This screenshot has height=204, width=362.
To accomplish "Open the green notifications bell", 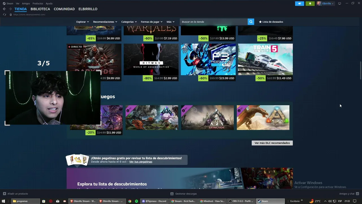I will click(x=310, y=3).
